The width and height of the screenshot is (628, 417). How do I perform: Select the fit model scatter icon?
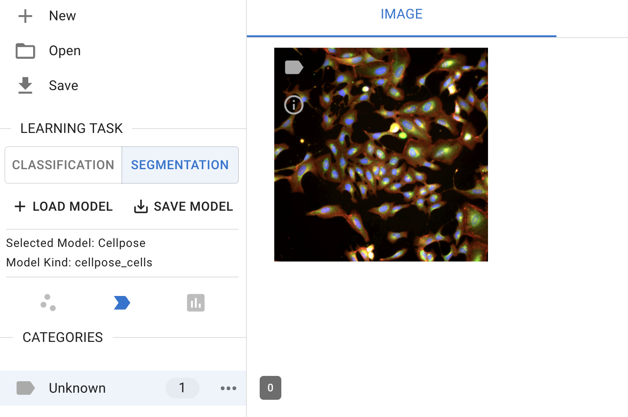coord(48,303)
